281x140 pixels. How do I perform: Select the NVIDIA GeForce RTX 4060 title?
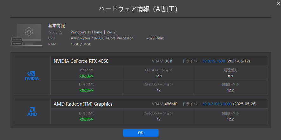[81, 61]
